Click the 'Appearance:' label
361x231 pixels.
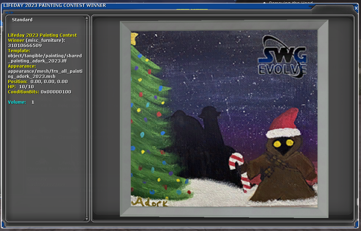[22, 66]
